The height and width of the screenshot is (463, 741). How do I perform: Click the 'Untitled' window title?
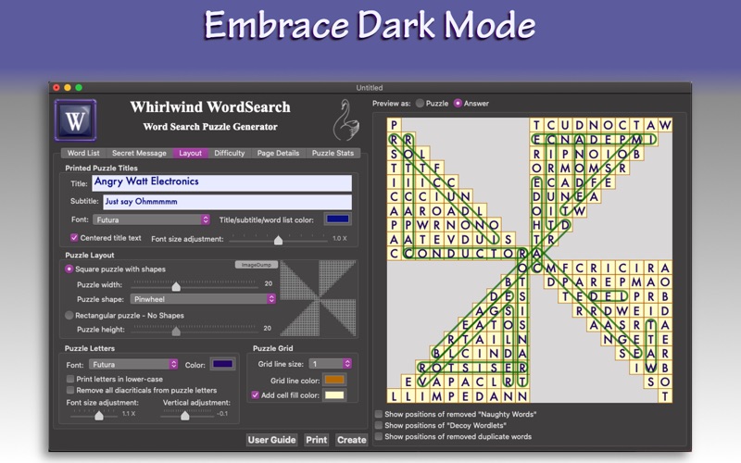click(370, 87)
